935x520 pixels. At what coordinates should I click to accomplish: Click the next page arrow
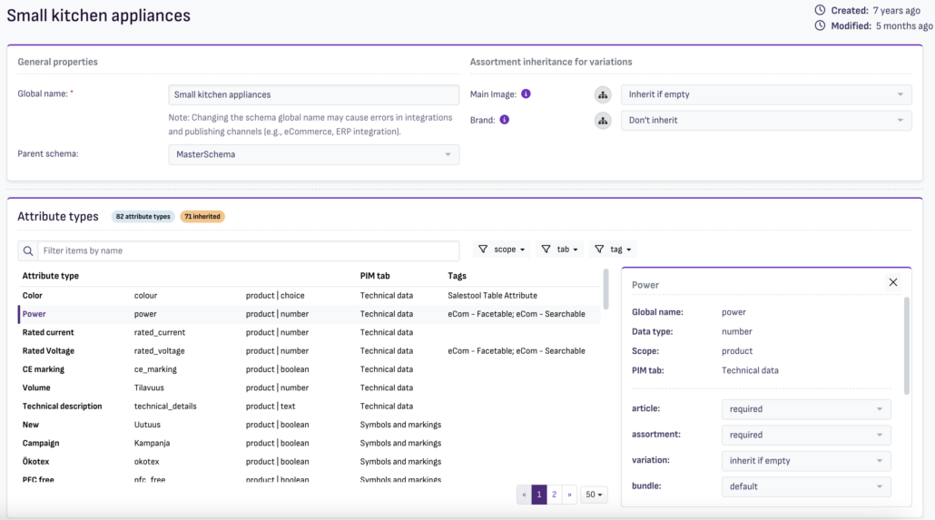(x=569, y=495)
